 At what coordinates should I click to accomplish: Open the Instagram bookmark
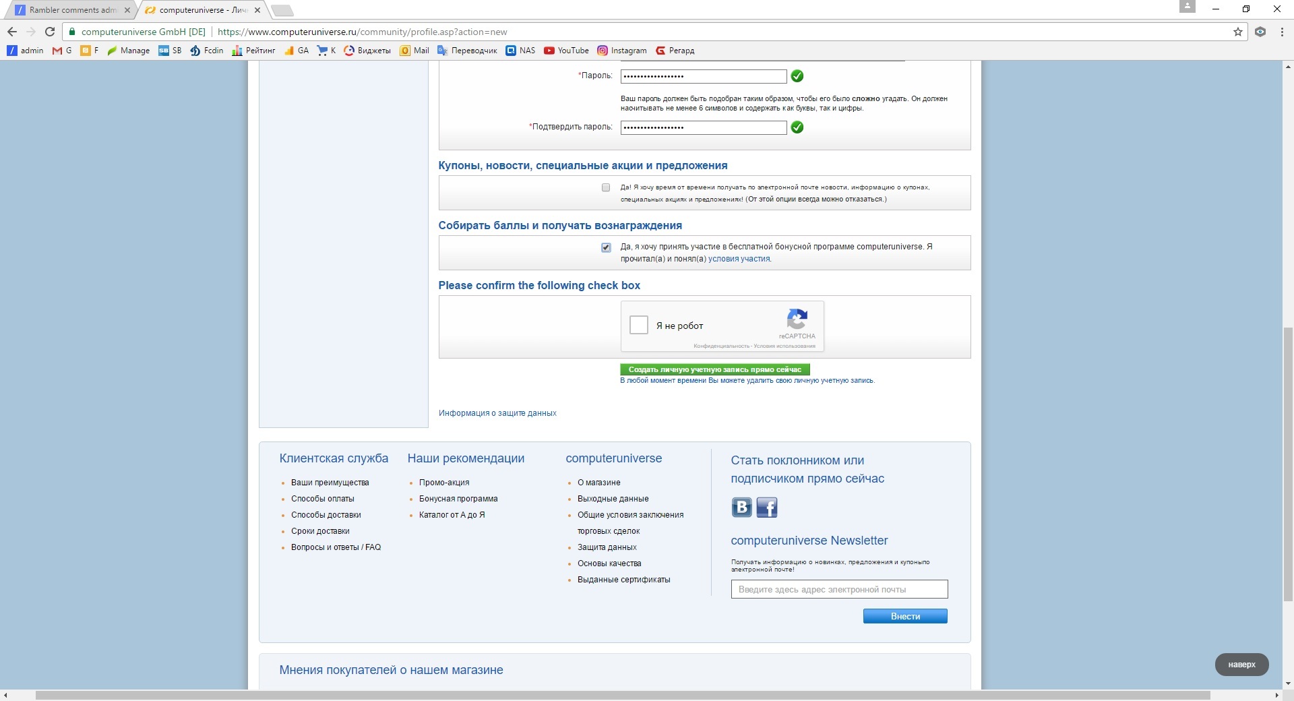621,51
